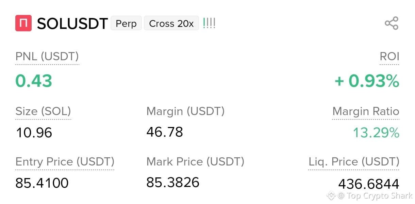Select the 0.43 PNL value
415x204 pixels.
34,81
